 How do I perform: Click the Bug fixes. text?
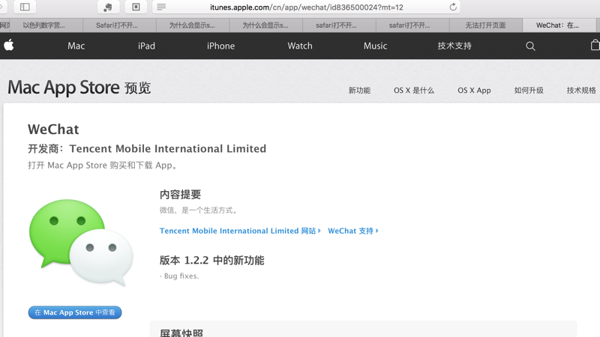(x=180, y=276)
